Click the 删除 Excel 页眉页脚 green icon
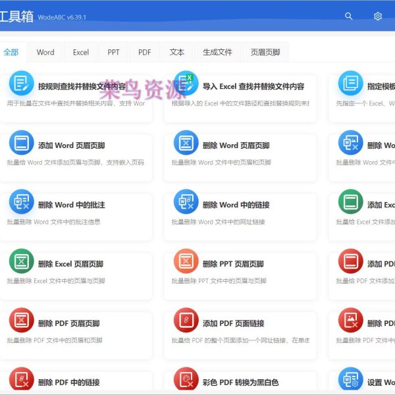This screenshot has width=395, height=395. pos(21,261)
